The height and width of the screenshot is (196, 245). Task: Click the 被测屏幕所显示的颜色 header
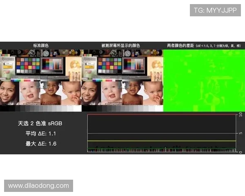click(x=120, y=45)
